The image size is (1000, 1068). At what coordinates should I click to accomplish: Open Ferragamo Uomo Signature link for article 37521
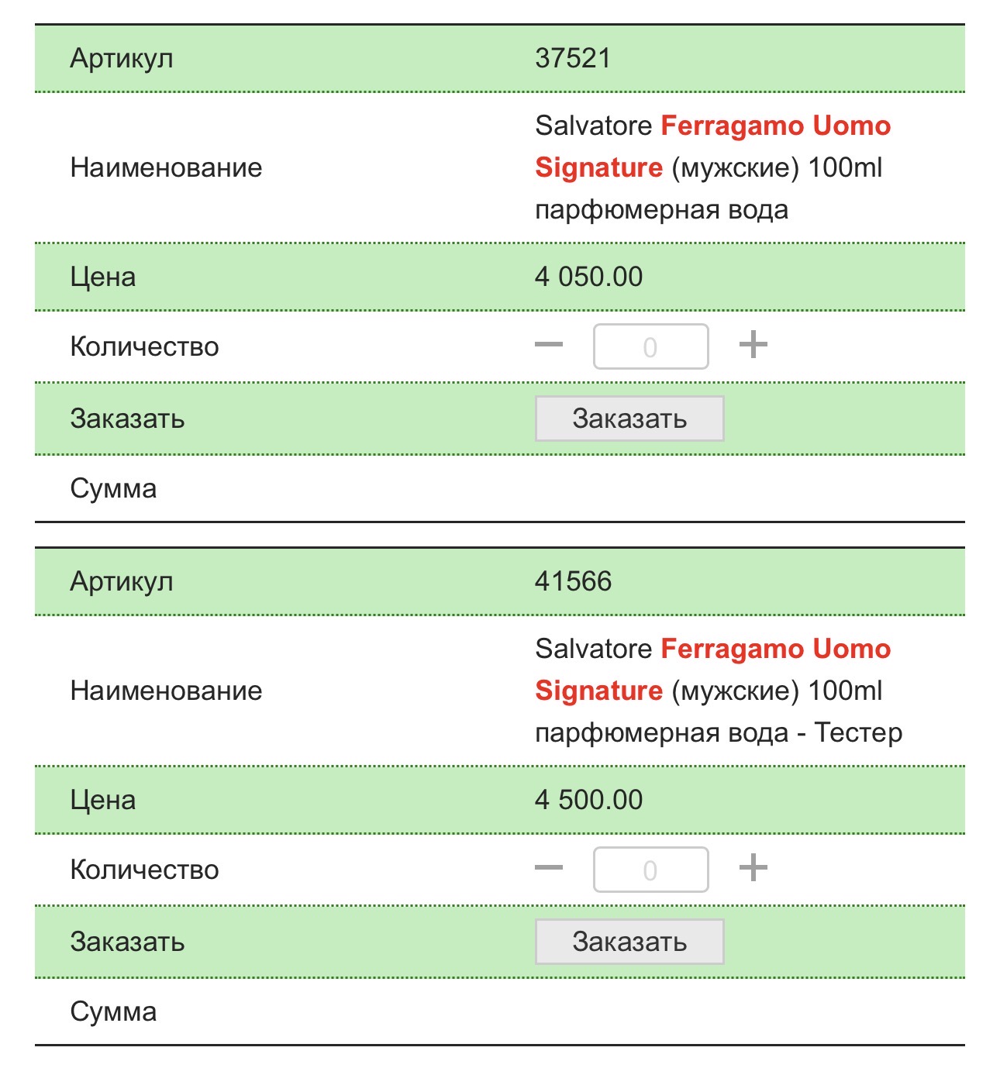(712, 146)
